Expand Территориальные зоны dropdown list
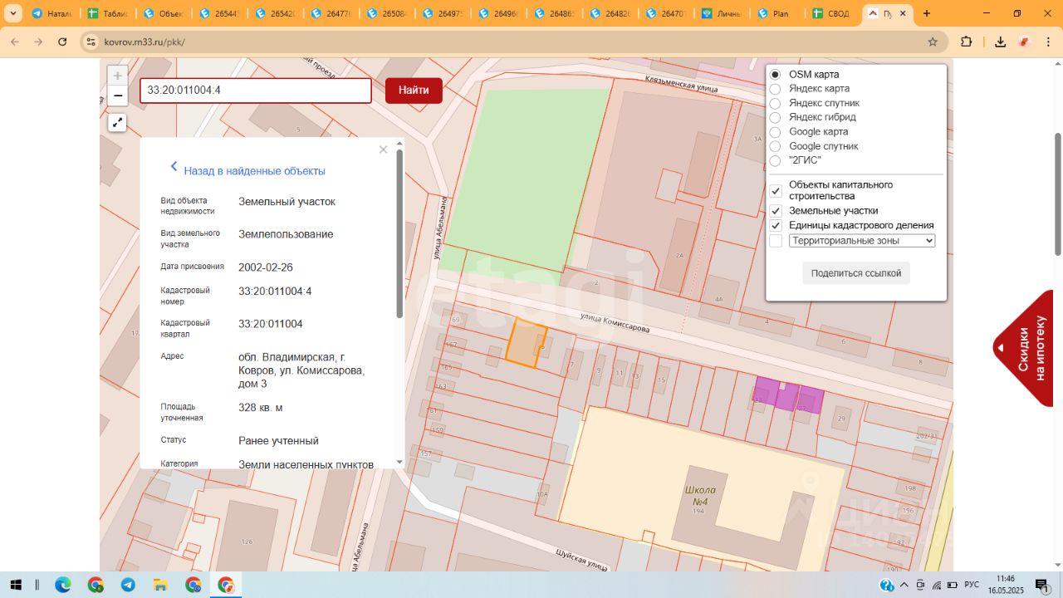Viewport: 1063px width, 598px height. pos(861,241)
